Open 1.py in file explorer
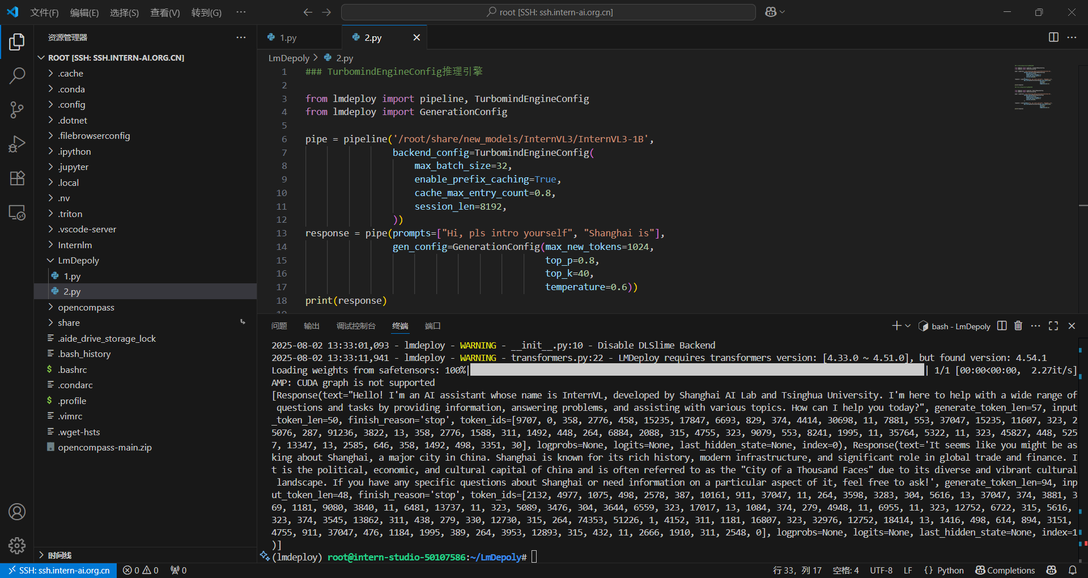The width and height of the screenshot is (1088, 578). tap(146, 276)
